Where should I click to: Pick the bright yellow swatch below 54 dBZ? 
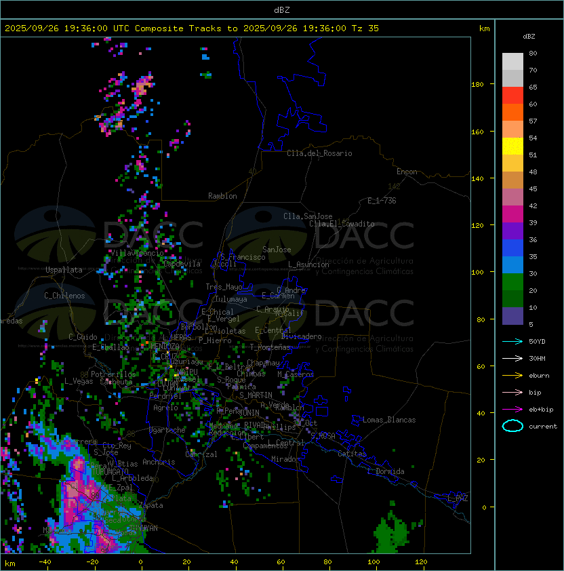point(512,146)
